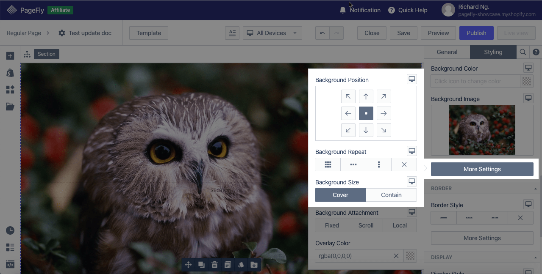Choose horizontal repeat for background
The width and height of the screenshot is (542, 274).
point(353,164)
